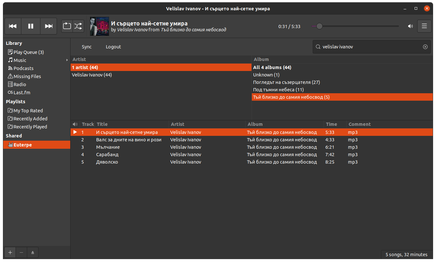Click the play indicator on track 1
This screenshot has width=436, height=262.
coord(75,132)
